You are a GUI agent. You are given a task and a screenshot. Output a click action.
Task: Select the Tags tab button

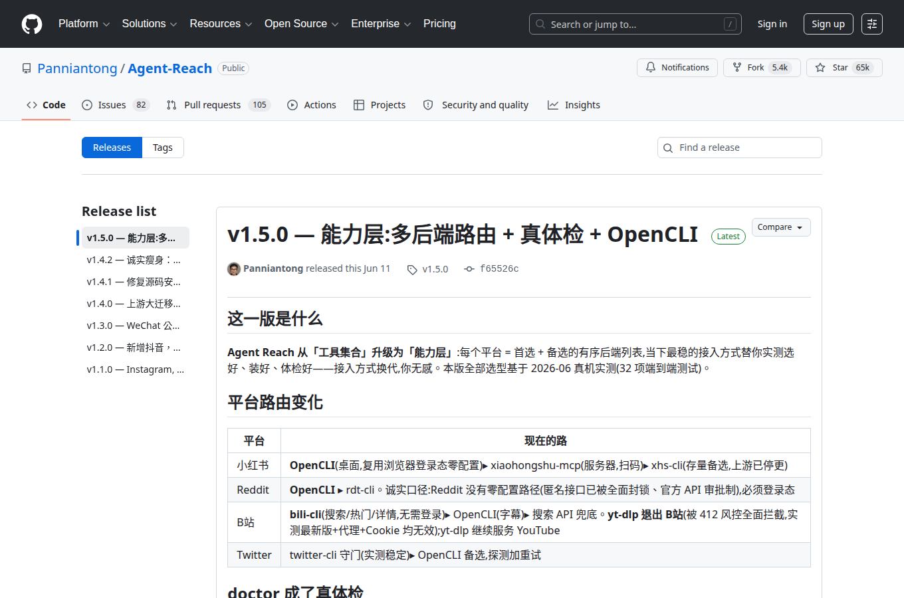(x=163, y=148)
